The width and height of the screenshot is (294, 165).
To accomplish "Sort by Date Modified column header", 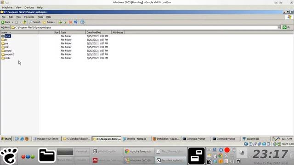I will [98, 33].
